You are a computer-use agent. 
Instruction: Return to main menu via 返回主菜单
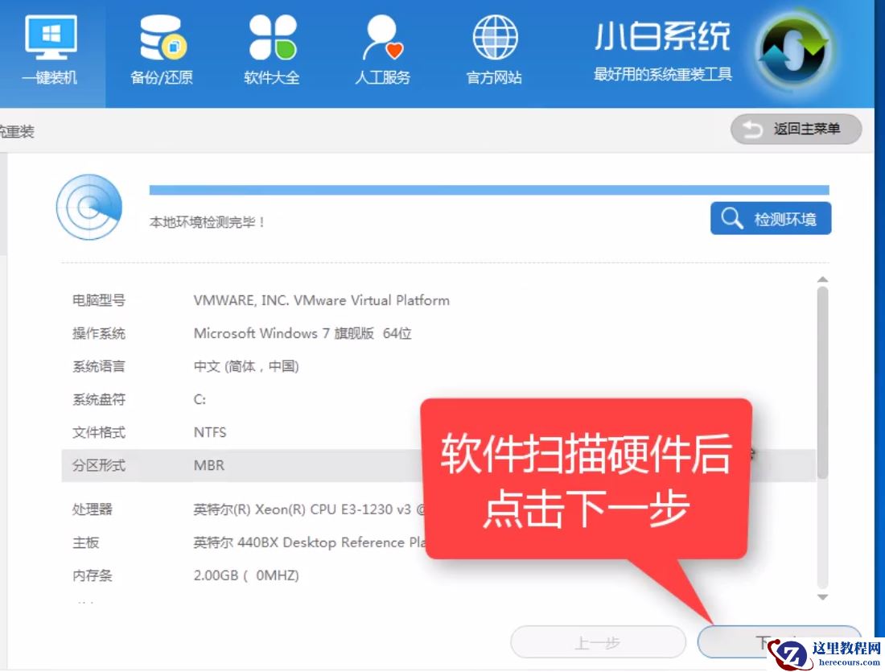(796, 129)
